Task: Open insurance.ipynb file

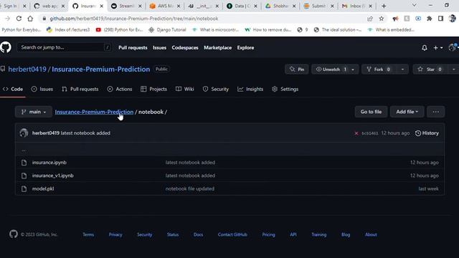Action: [49, 163]
